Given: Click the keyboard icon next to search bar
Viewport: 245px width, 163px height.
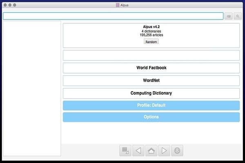Looking at the screenshot, I should (x=228, y=16).
